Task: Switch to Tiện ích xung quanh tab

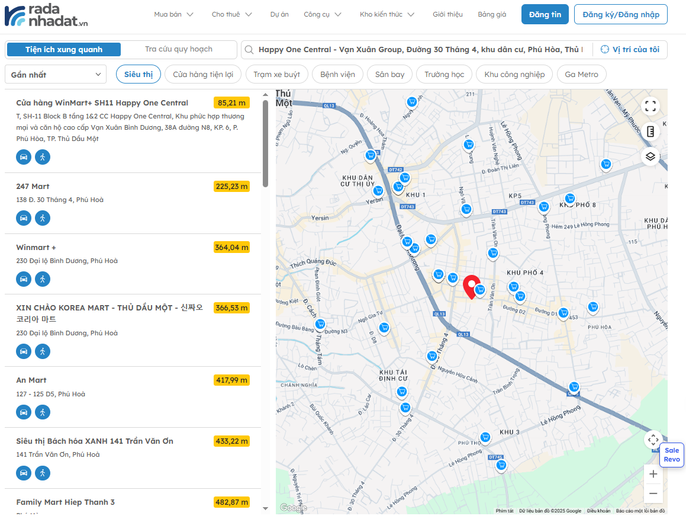Action: [x=64, y=50]
